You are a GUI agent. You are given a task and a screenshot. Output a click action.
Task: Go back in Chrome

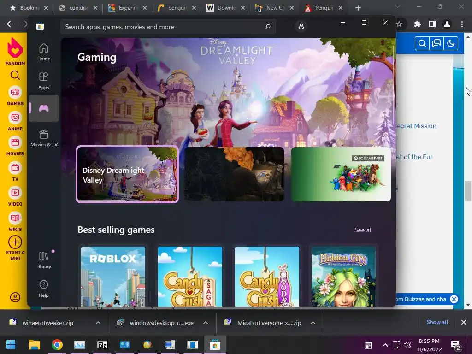pyautogui.click(x=10, y=24)
